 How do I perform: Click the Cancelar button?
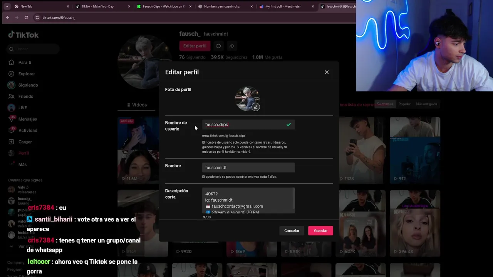coord(292,230)
